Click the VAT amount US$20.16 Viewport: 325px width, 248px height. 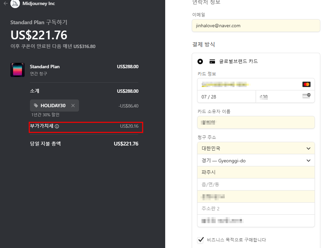tap(129, 126)
